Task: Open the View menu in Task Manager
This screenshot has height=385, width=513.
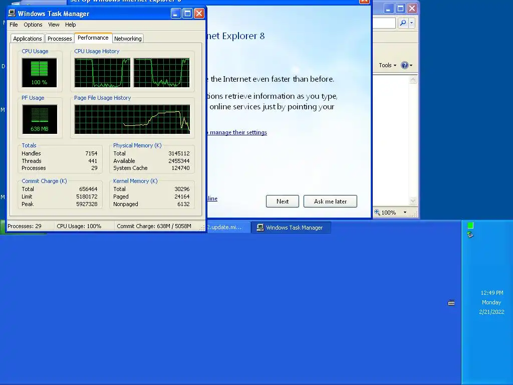Action: point(54,25)
